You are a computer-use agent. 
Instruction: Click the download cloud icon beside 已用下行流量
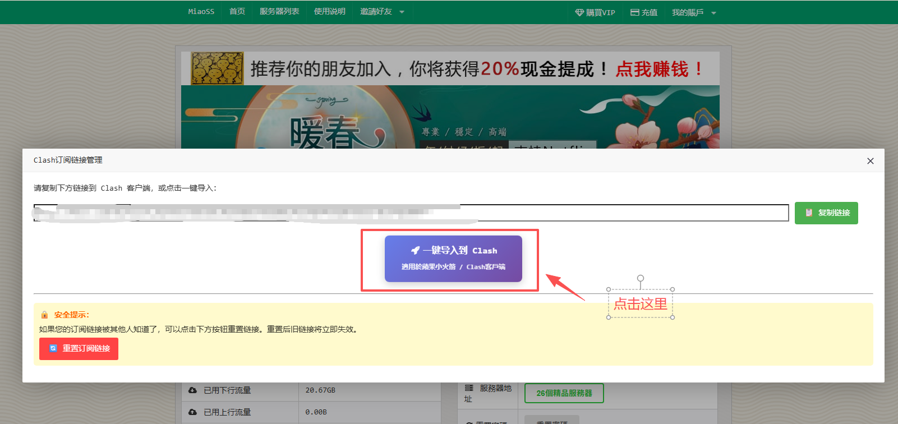(192, 390)
